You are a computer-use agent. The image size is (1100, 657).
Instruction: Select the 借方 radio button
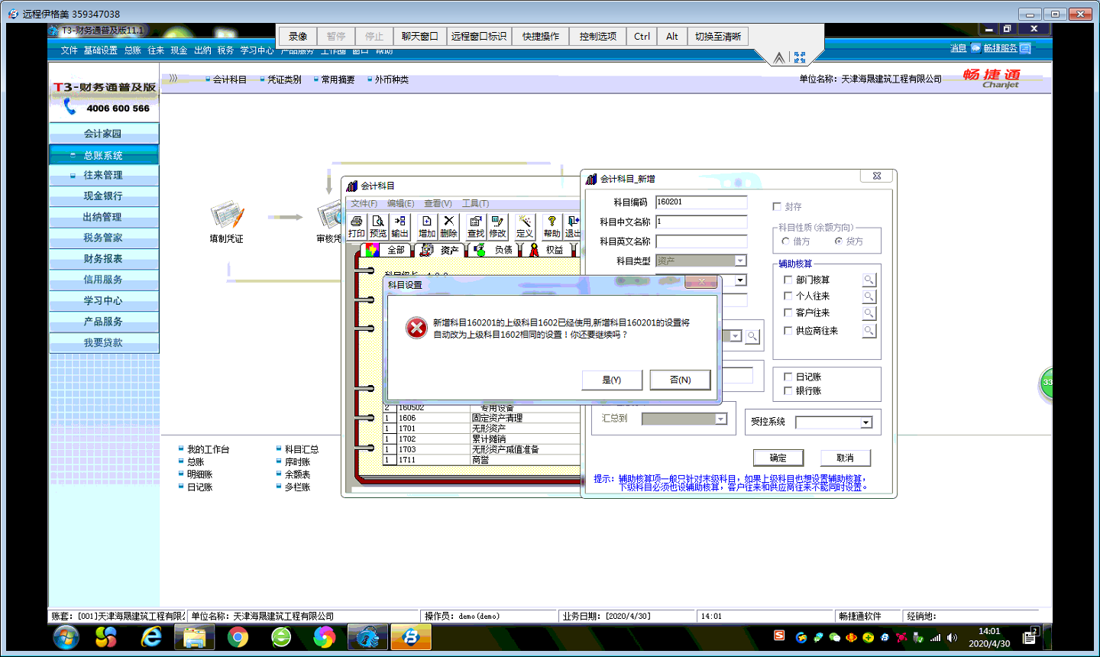[785, 241]
